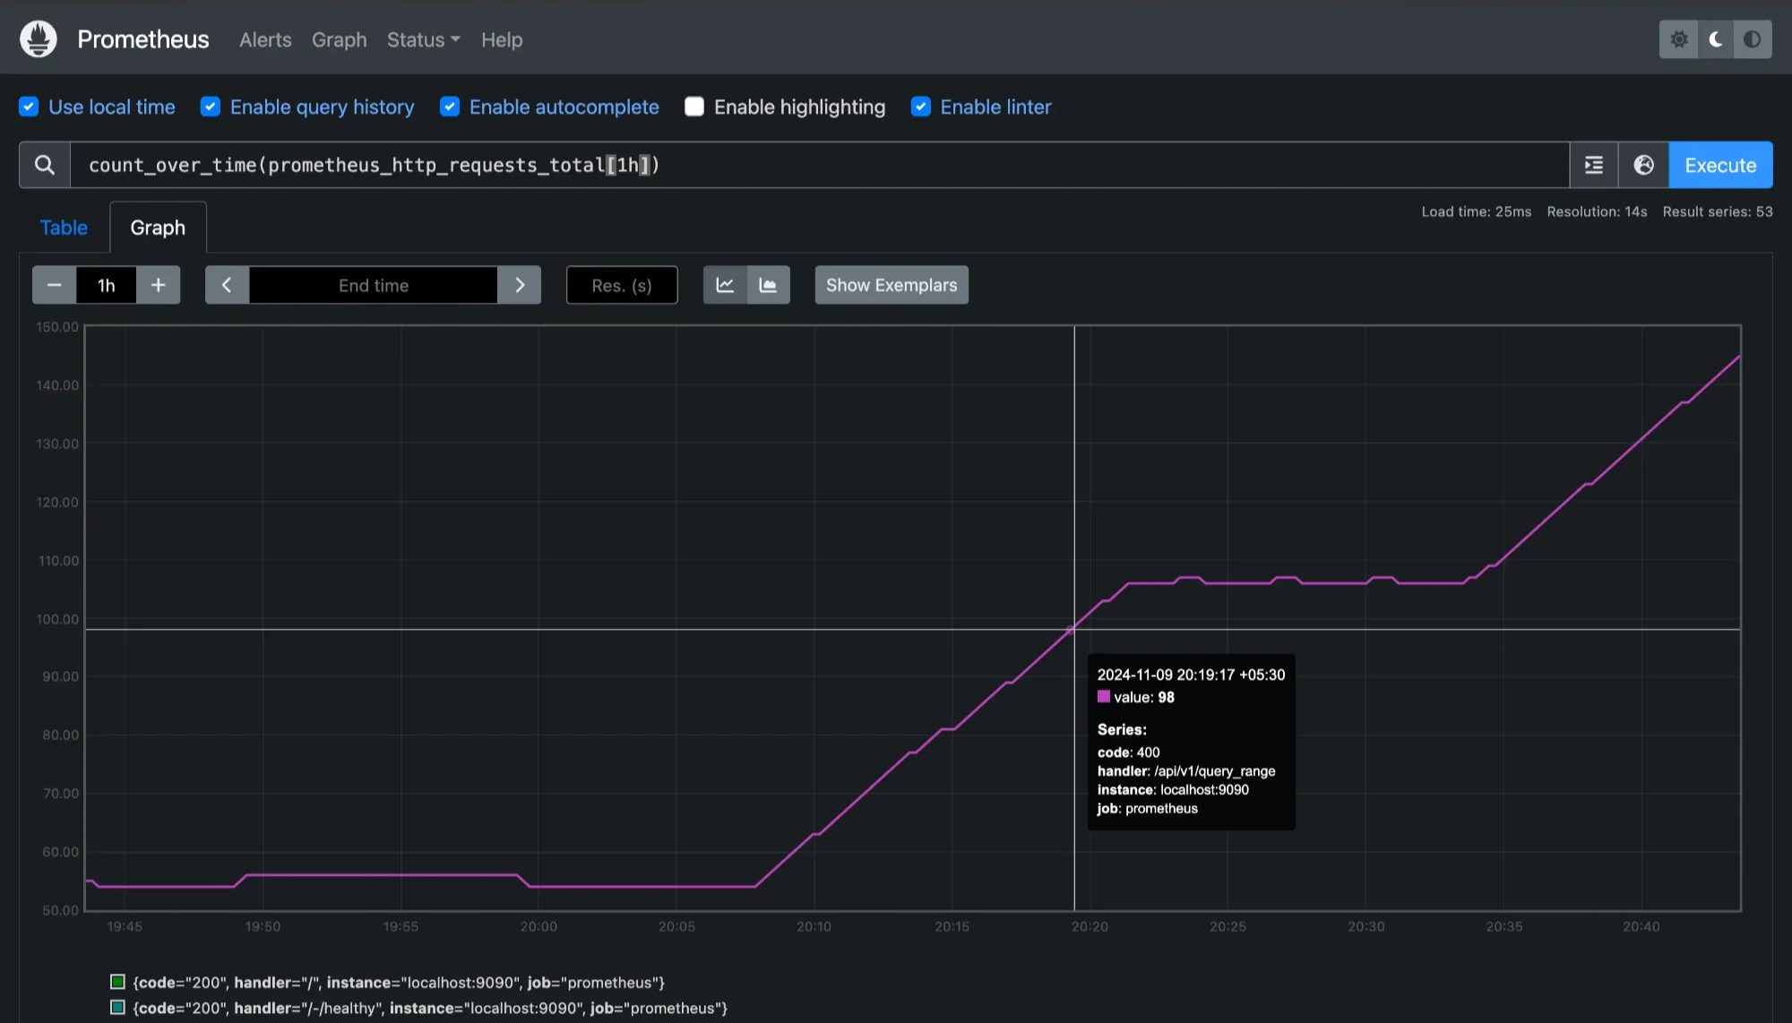
Task: Toggle Enable linter checkbox
Action: pos(920,107)
